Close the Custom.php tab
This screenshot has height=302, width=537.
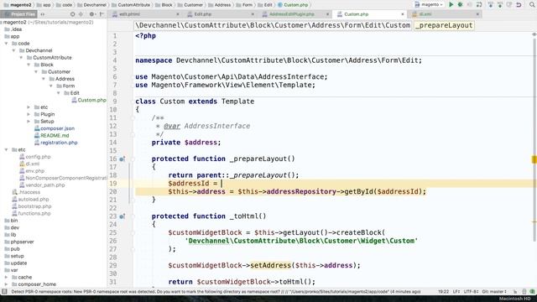pyautogui.click(x=403, y=14)
